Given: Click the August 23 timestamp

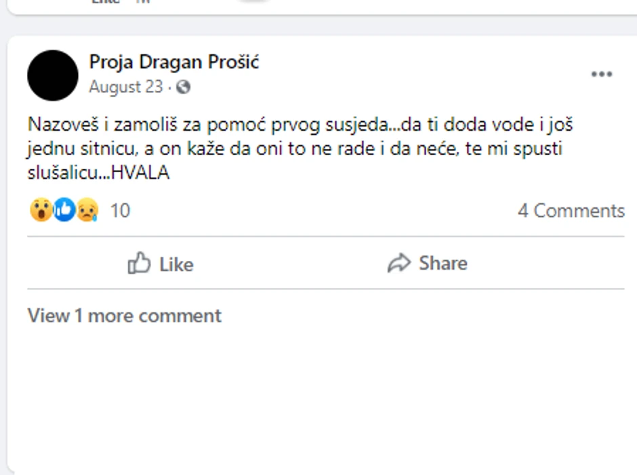Looking at the screenshot, I should pos(126,87).
